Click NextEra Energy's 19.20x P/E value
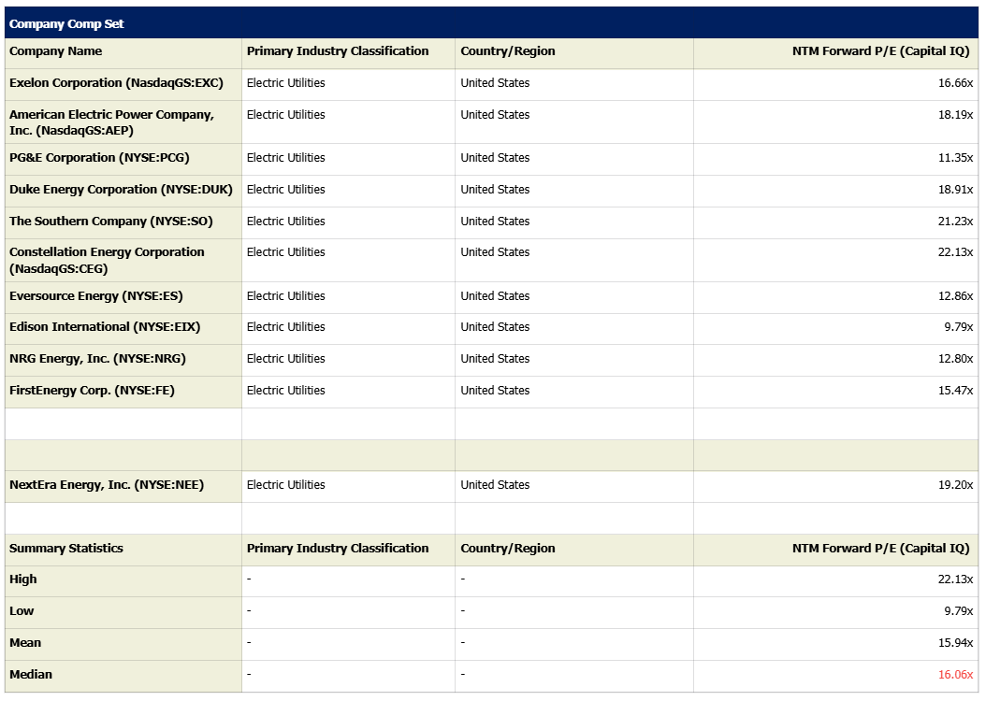 955,485
